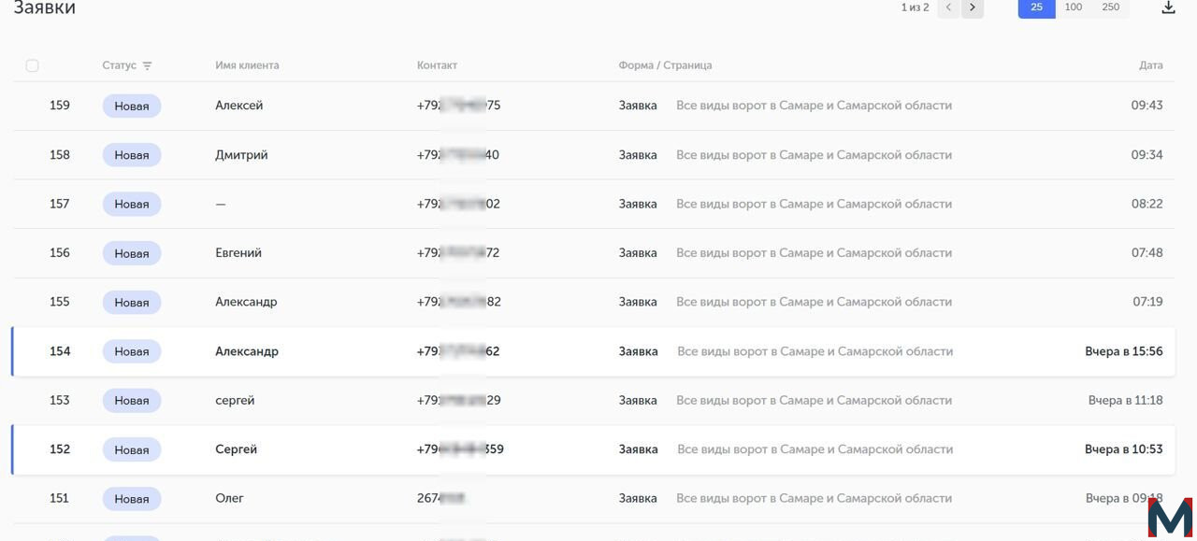Image resolution: width=1197 pixels, height=541 pixels.
Task: Click the contact number starting 267 for Олег
Action: coord(441,499)
